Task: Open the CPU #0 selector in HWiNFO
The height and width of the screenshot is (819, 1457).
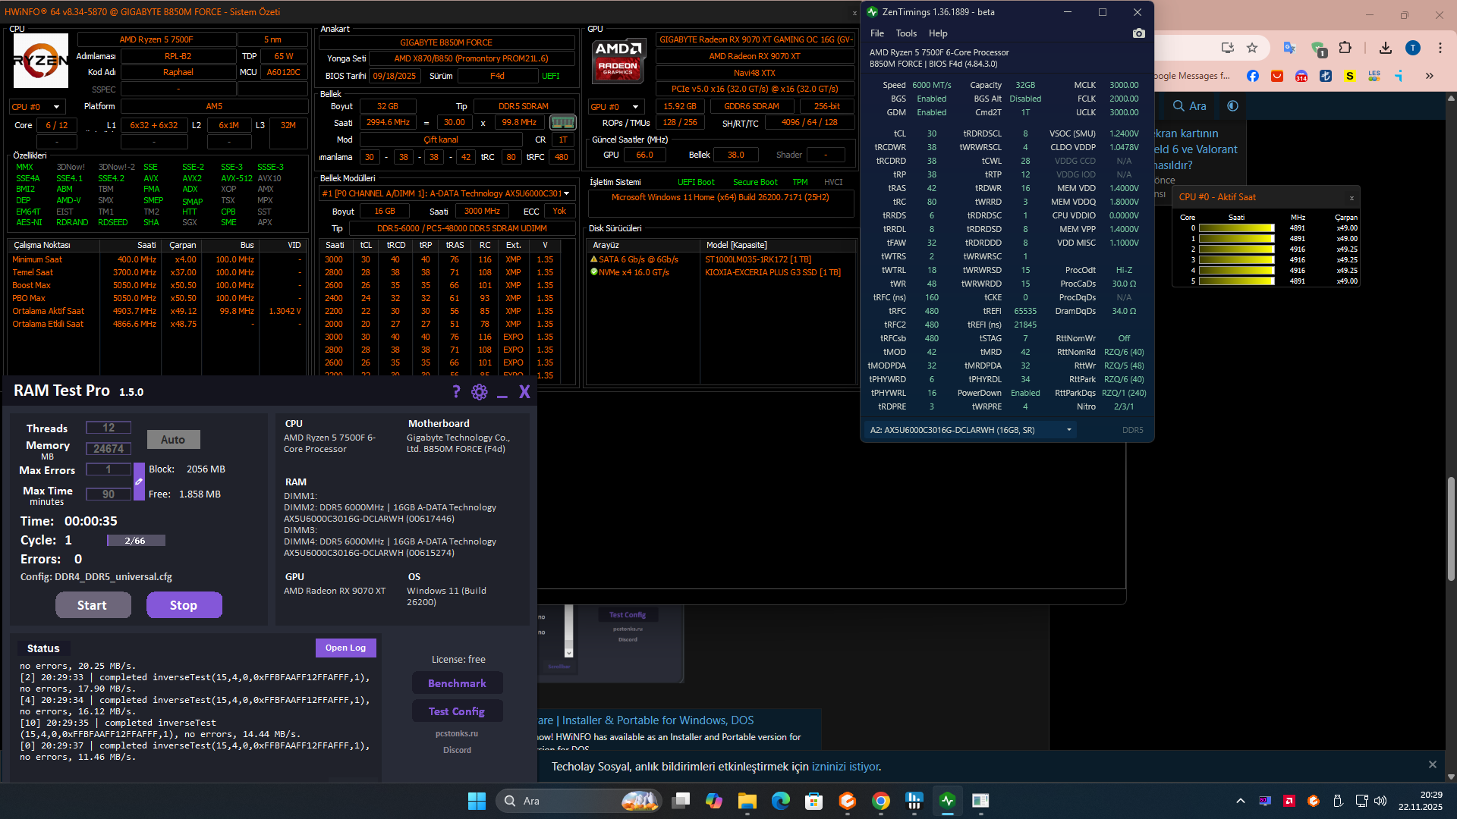Action: (36, 107)
